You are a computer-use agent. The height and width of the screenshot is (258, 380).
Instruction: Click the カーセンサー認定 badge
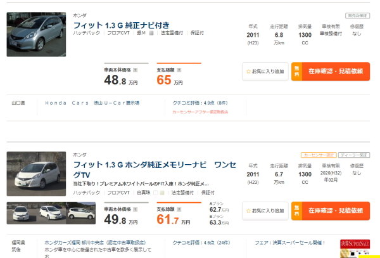(x=319, y=155)
